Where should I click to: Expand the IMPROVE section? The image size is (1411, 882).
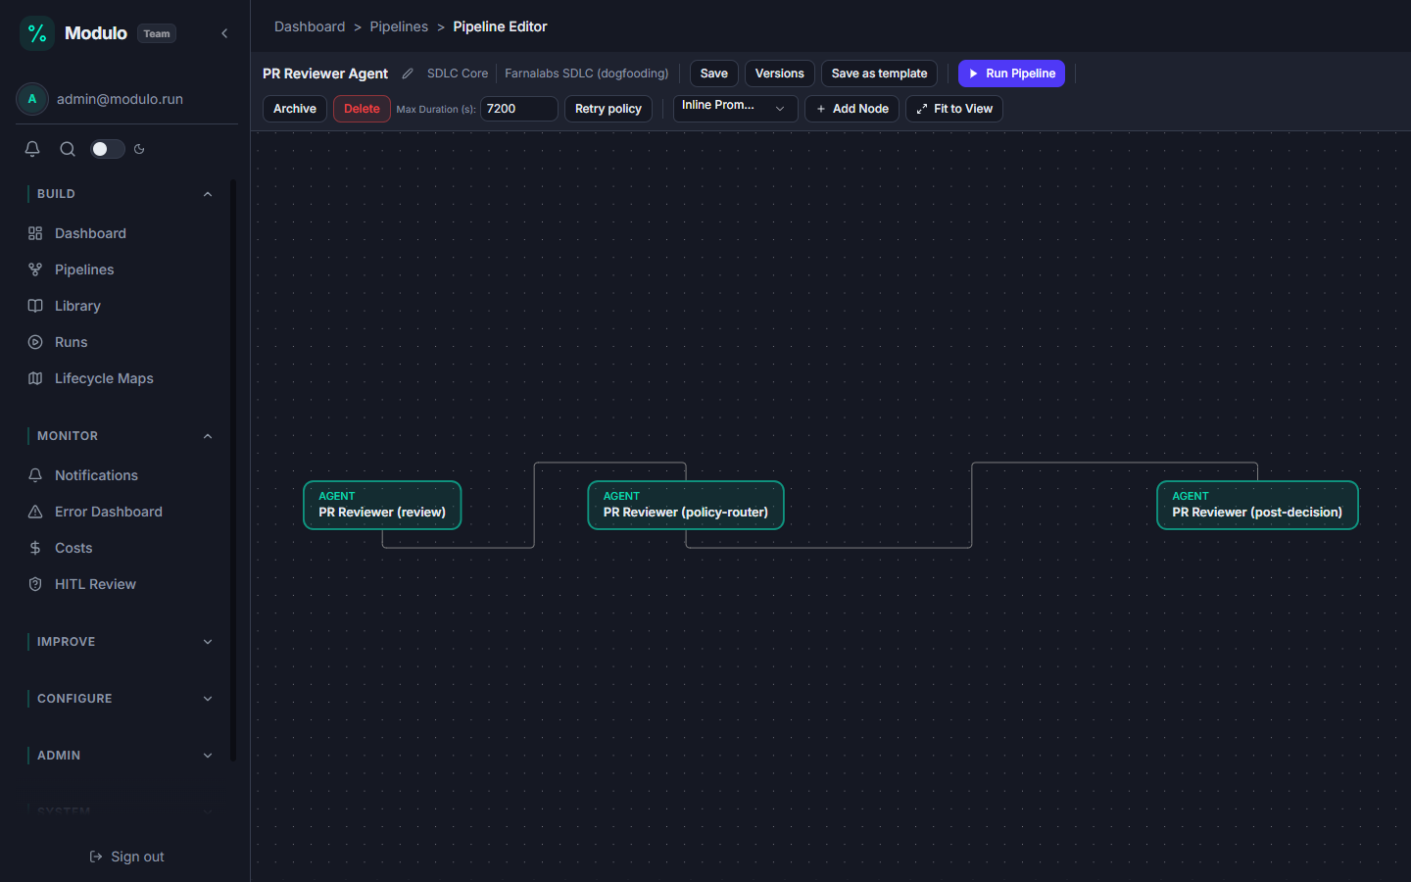(x=208, y=642)
